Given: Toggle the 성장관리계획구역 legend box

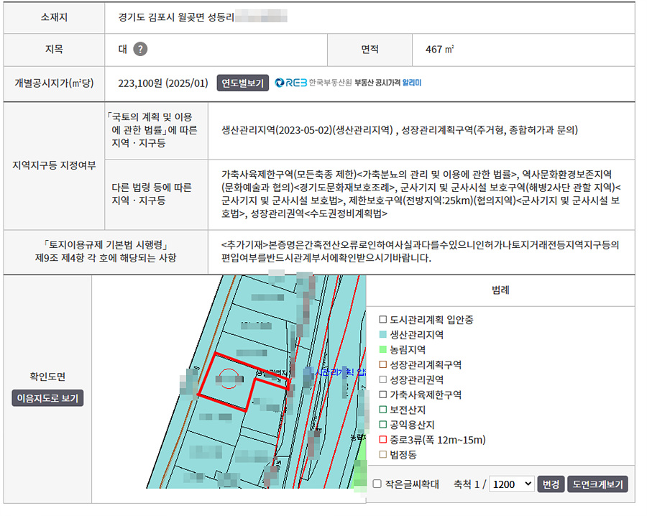Looking at the screenshot, I should point(383,365).
